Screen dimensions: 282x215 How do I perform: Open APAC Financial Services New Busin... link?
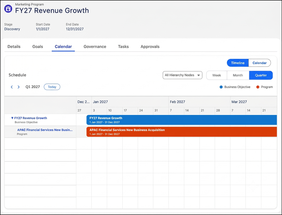pos(45,130)
